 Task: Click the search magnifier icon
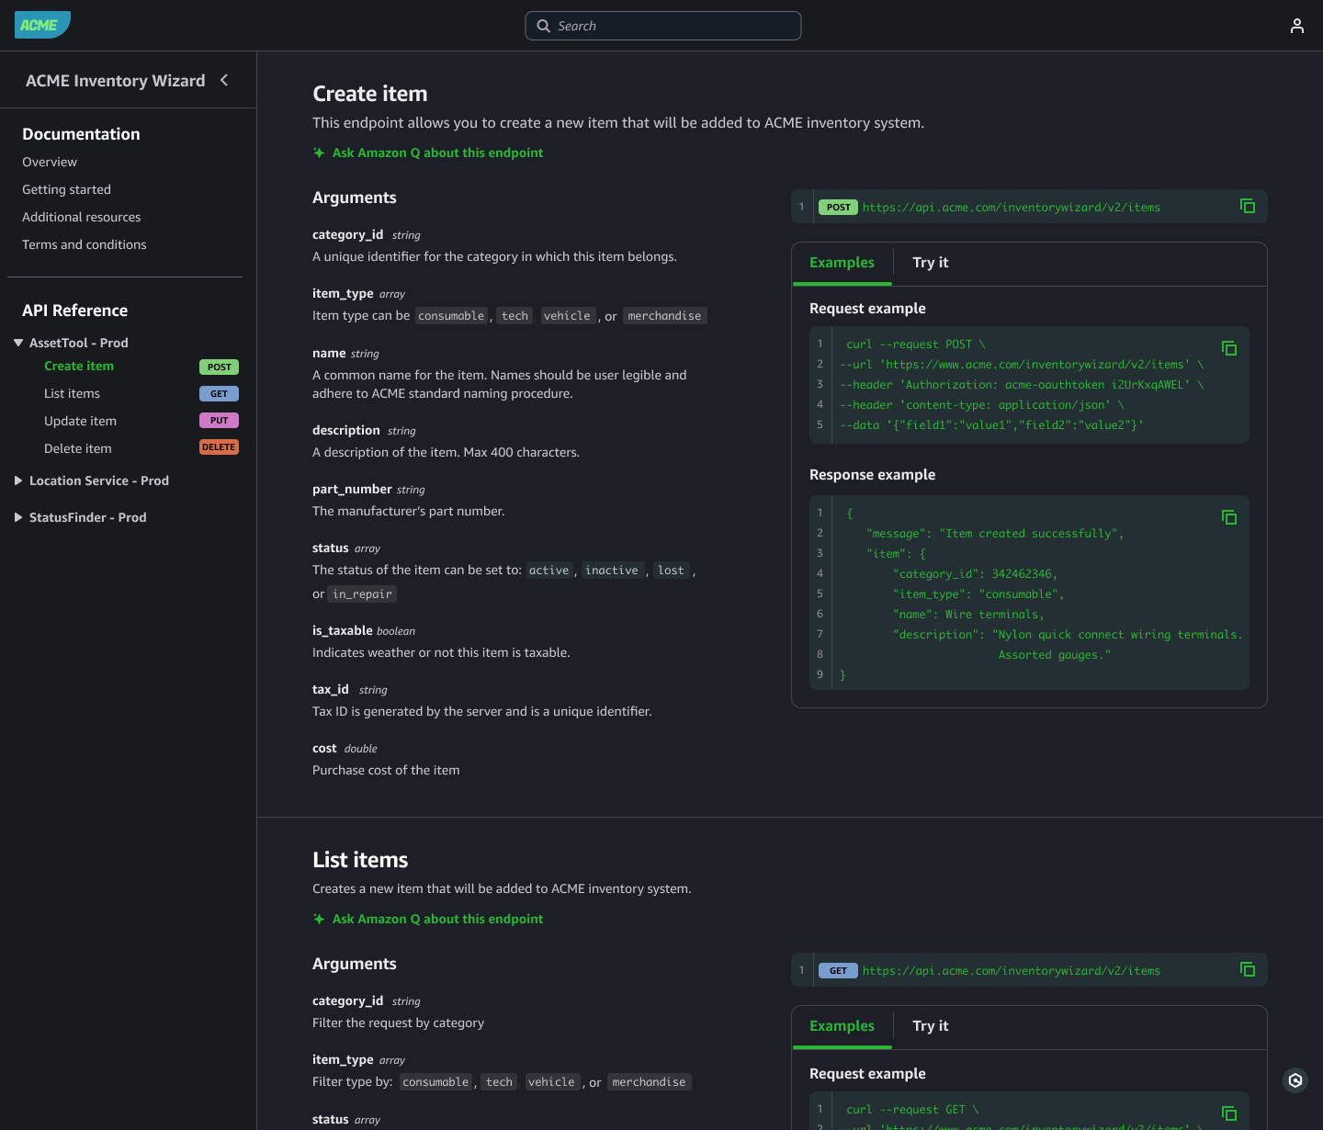click(543, 26)
